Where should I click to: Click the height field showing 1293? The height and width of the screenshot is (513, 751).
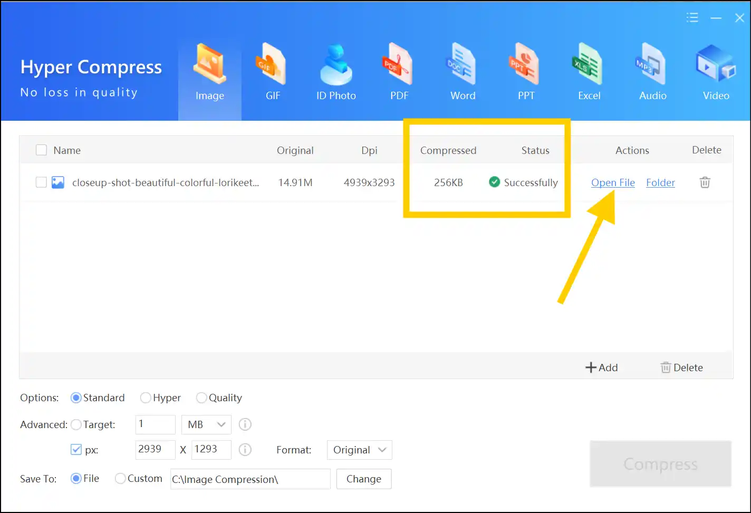(x=211, y=450)
